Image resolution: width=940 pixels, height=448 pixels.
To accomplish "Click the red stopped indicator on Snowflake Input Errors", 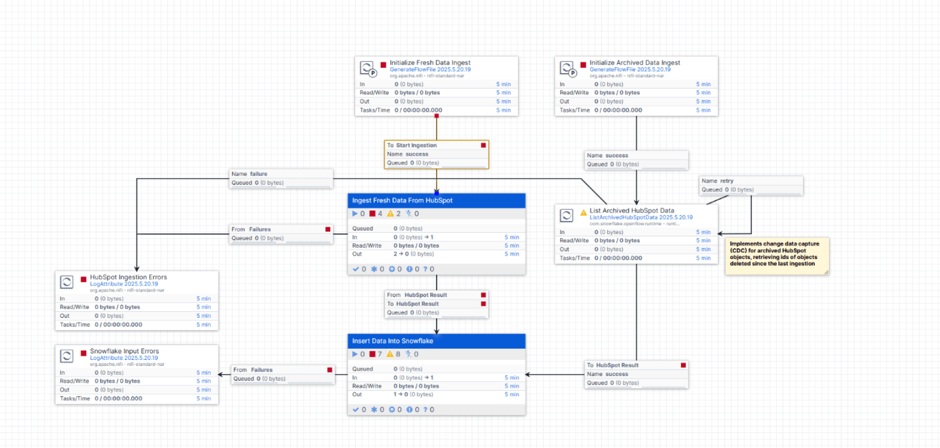I will coord(83,353).
